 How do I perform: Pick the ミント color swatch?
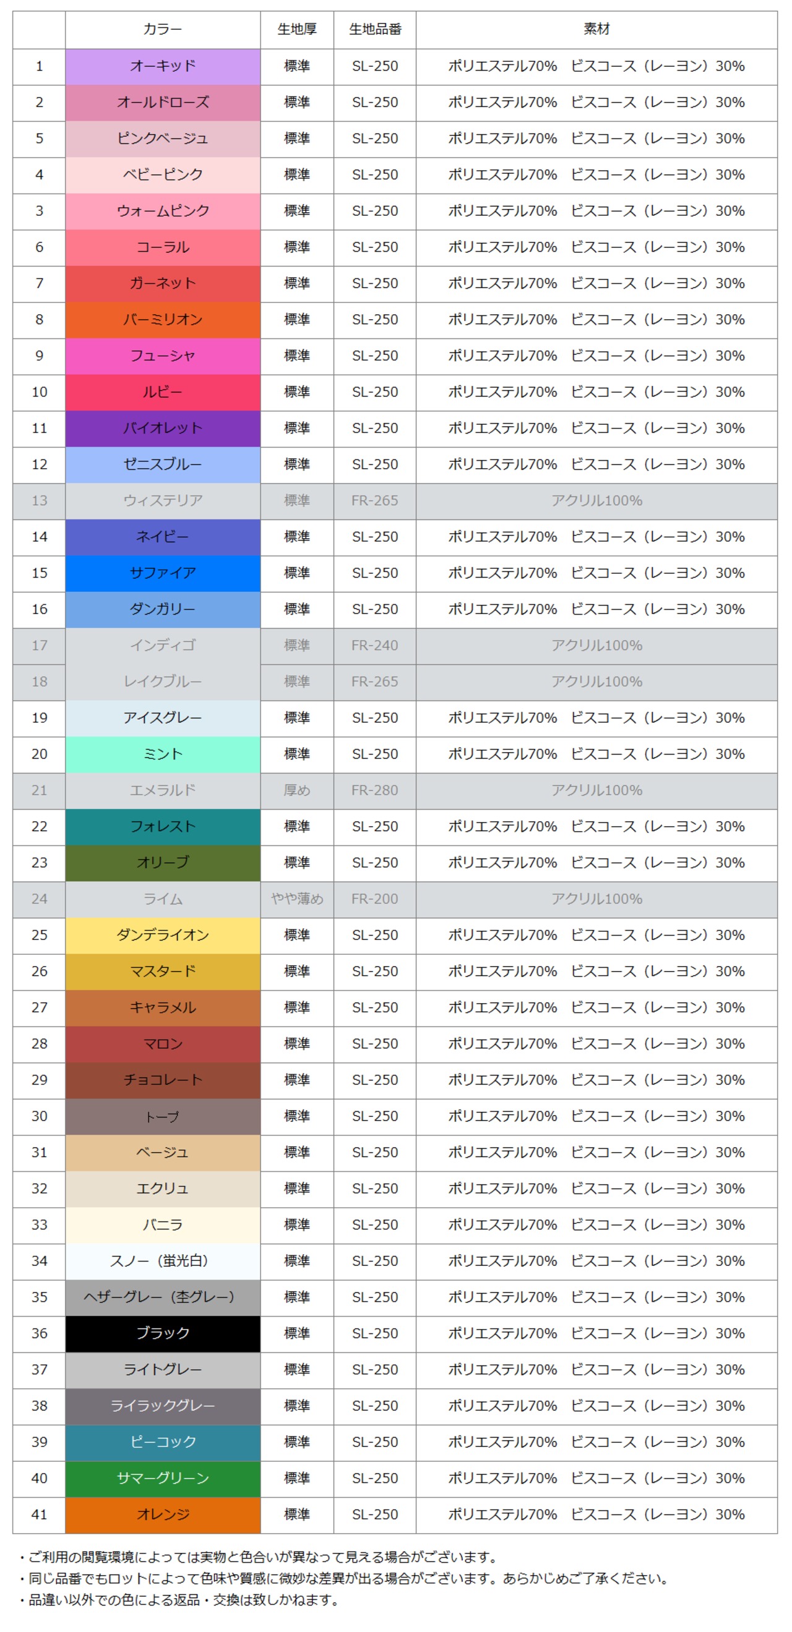coord(162,754)
